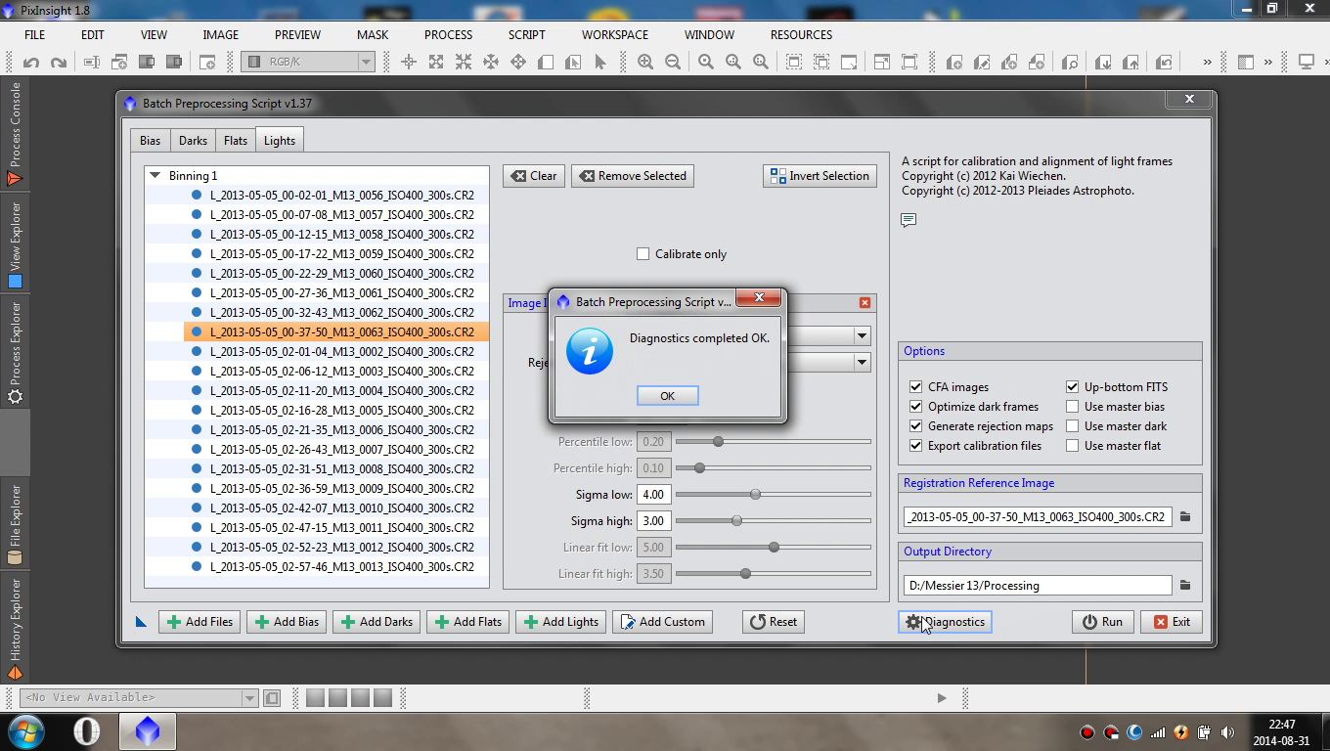1330x751 pixels.
Task: Open the Process Console sidebar tab
Action: coord(15,134)
